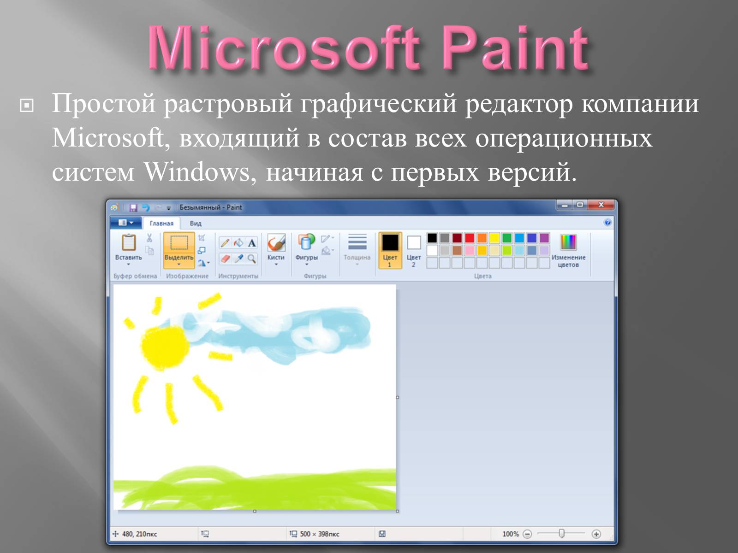The image size is (738, 553).
Task: Switch to the Главная tab
Action: pyautogui.click(x=161, y=223)
